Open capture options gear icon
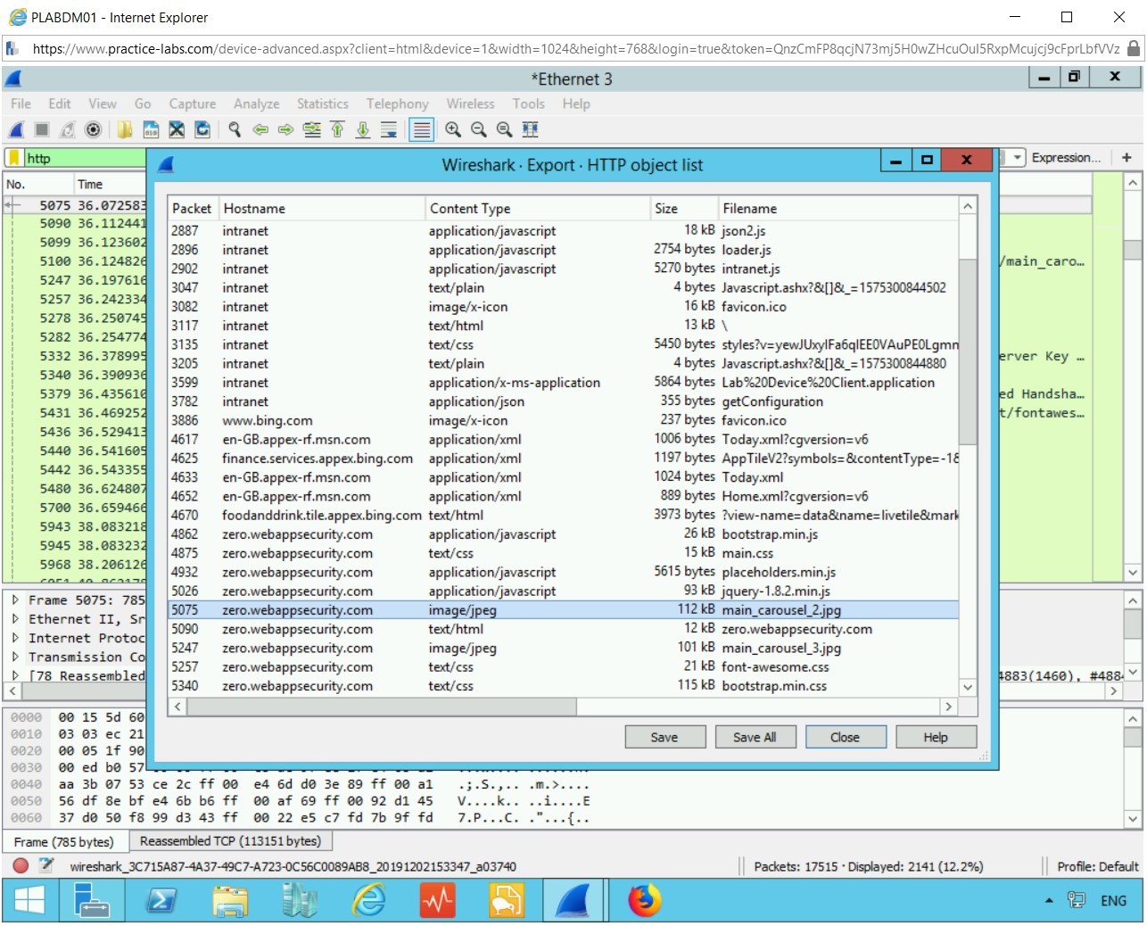This screenshot has height=926, width=1147. pyautogui.click(x=93, y=130)
